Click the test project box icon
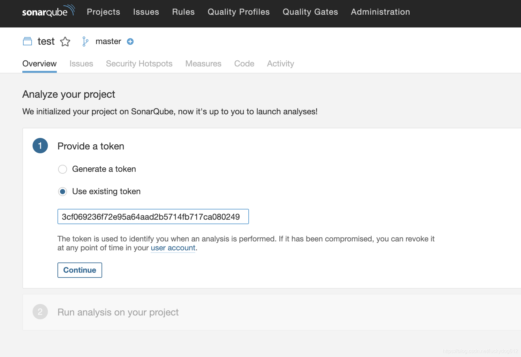This screenshot has width=521, height=357. [x=27, y=42]
